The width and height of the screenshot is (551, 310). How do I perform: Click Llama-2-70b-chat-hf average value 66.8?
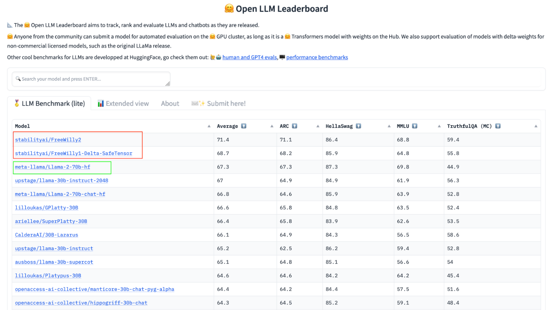(x=223, y=194)
